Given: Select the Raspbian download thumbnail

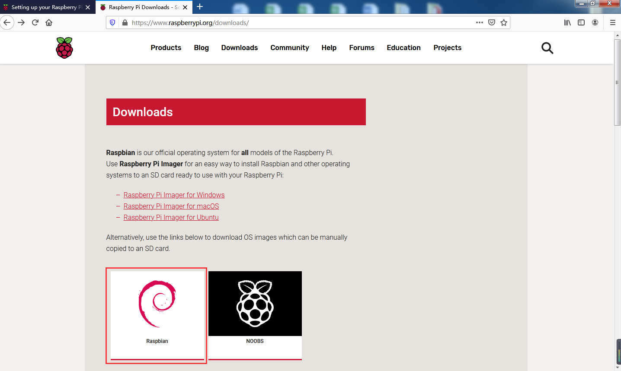Looking at the screenshot, I should [157, 315].
